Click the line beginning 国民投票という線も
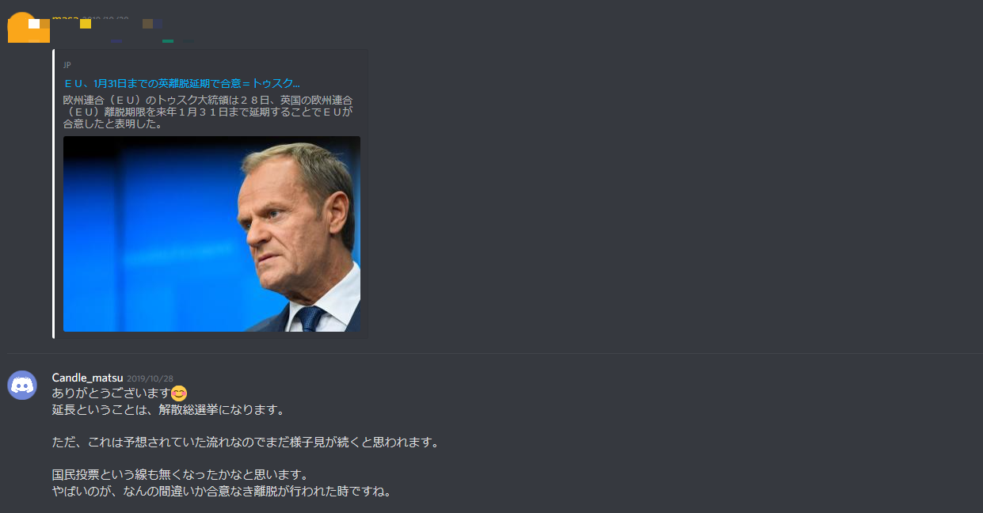Viewport: 983px width, 513px height. click(180, 474)
